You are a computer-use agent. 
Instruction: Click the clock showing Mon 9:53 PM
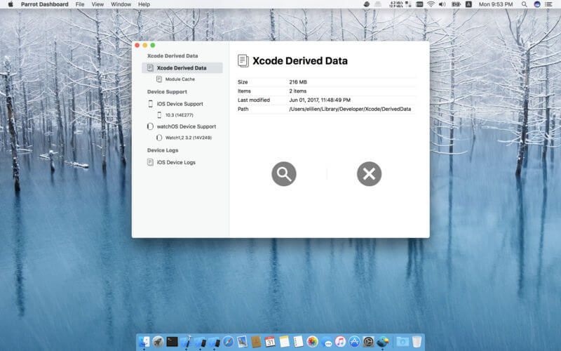496,4
